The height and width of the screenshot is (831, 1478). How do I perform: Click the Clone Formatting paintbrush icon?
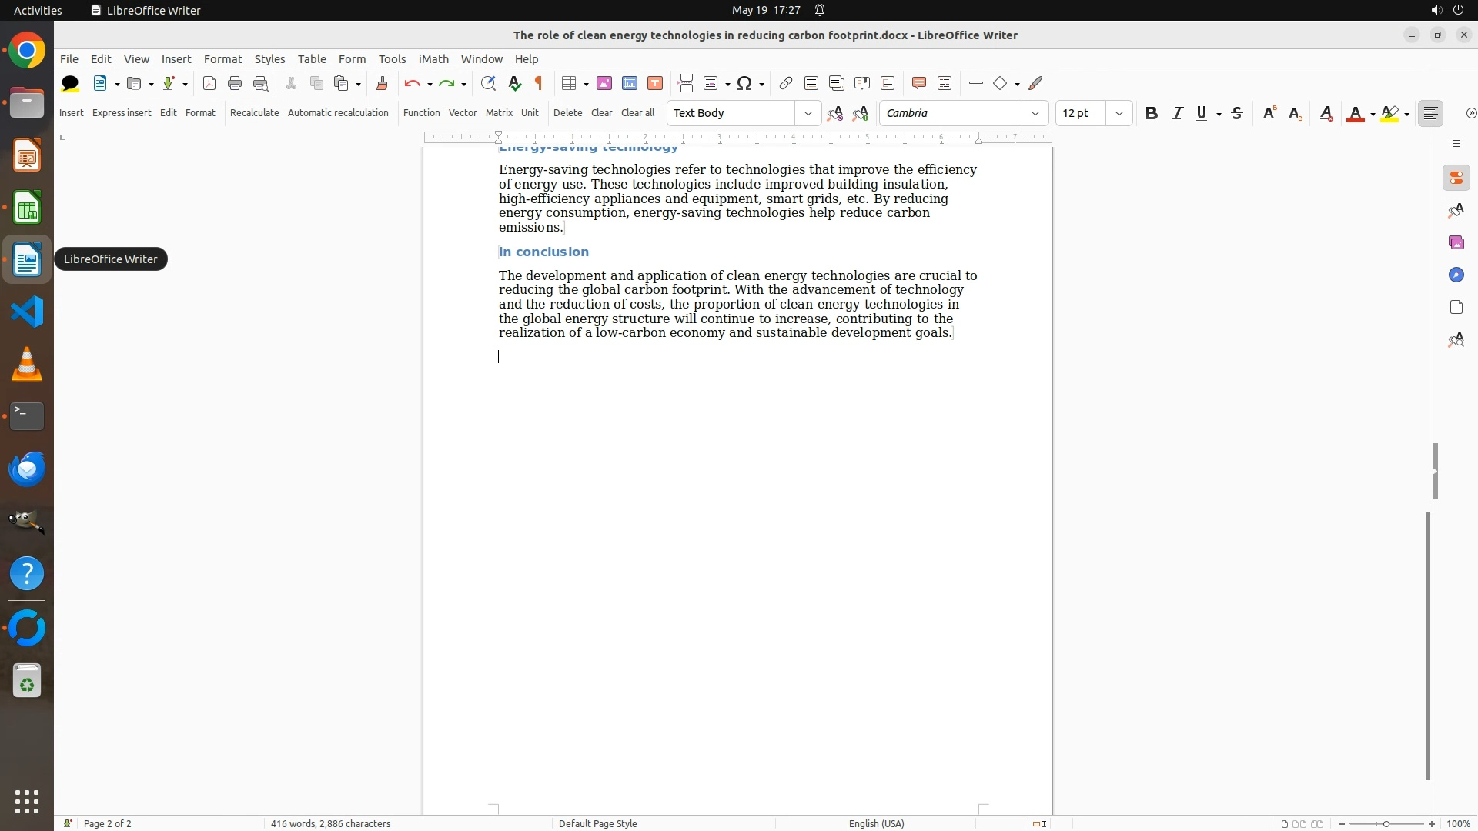(381, 83)
